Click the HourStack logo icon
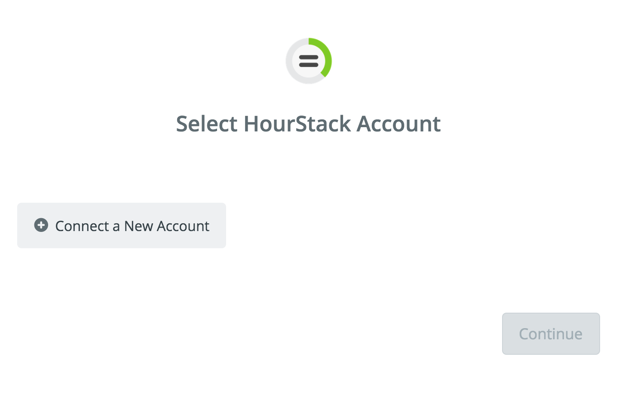The height and width of the screenshot is (396, 619). point(309,61)
